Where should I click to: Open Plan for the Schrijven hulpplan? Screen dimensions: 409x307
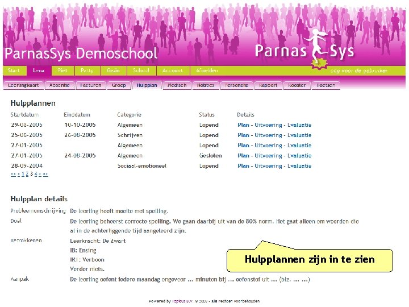click(243, 135)
